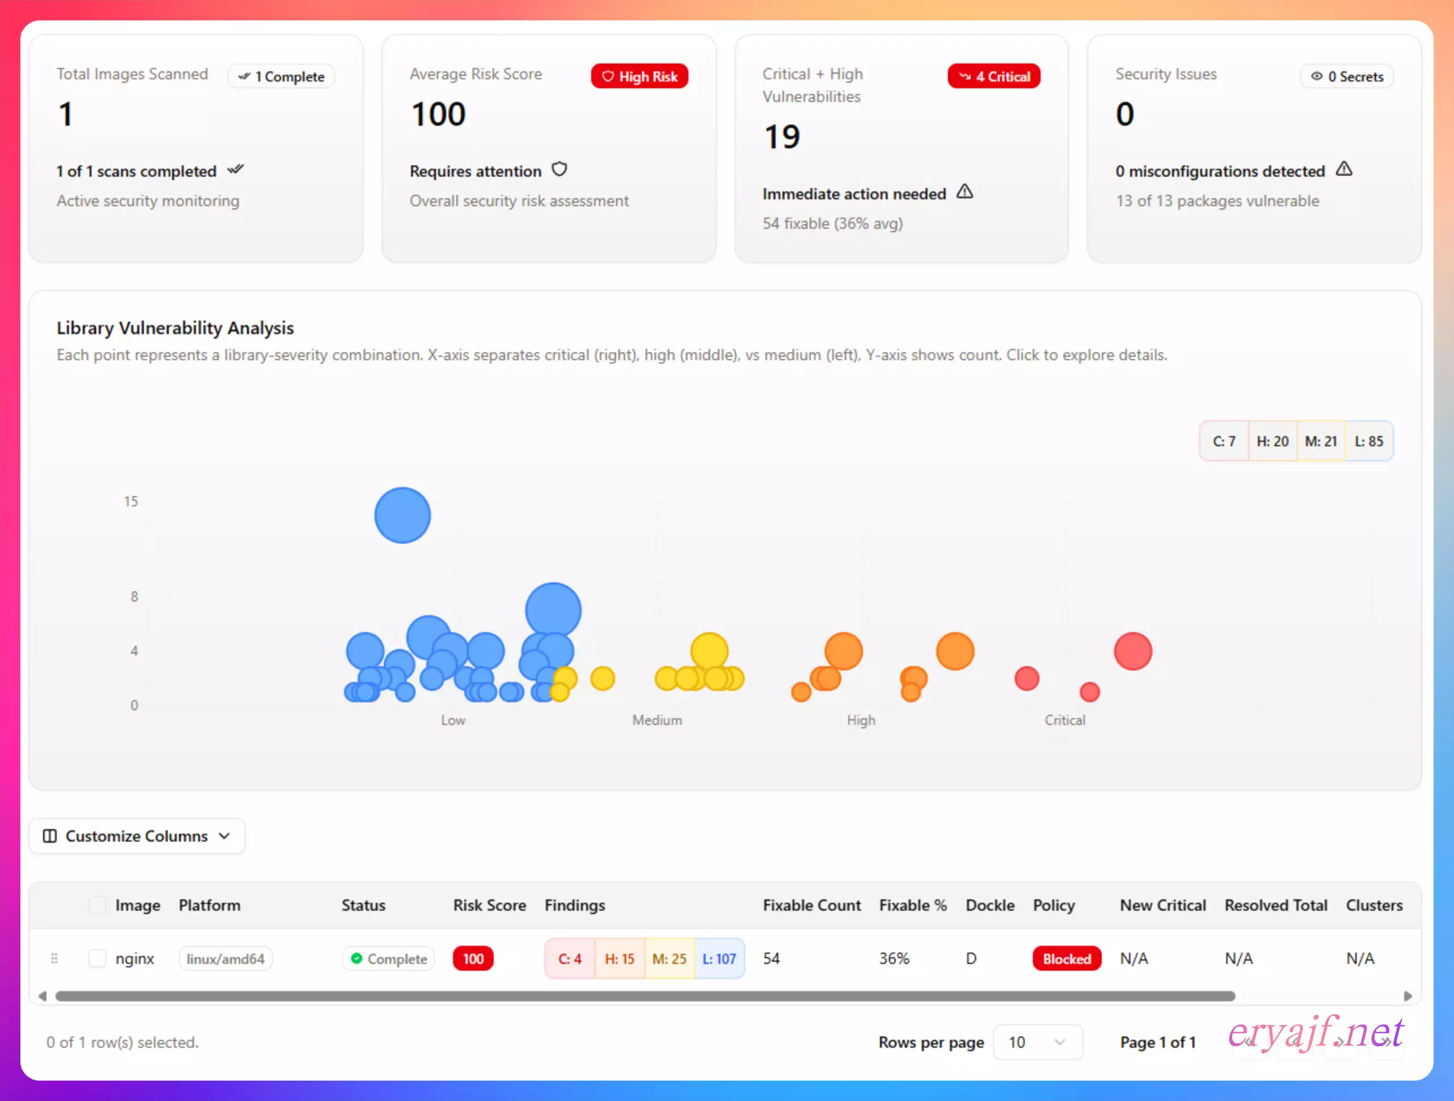The image size is (1454, 1101).
Task: Check the nginx row checkbox
Action: (x=97, y=958)
